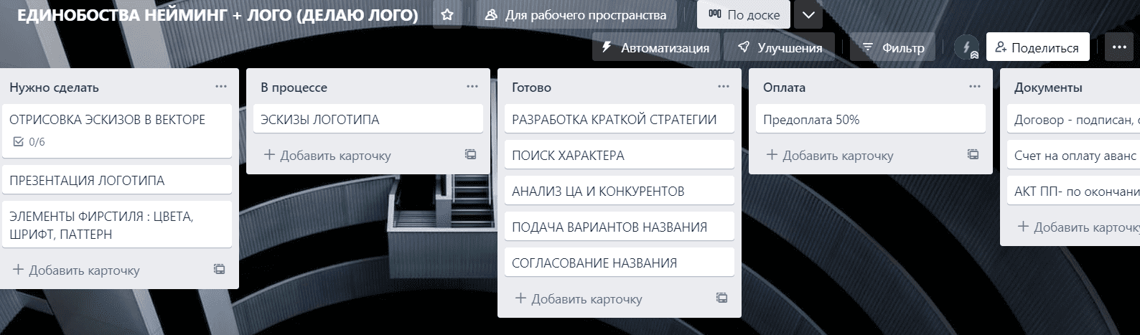Open the workspace visibility dropdown
1140x335 pixels.
(576, 14)
